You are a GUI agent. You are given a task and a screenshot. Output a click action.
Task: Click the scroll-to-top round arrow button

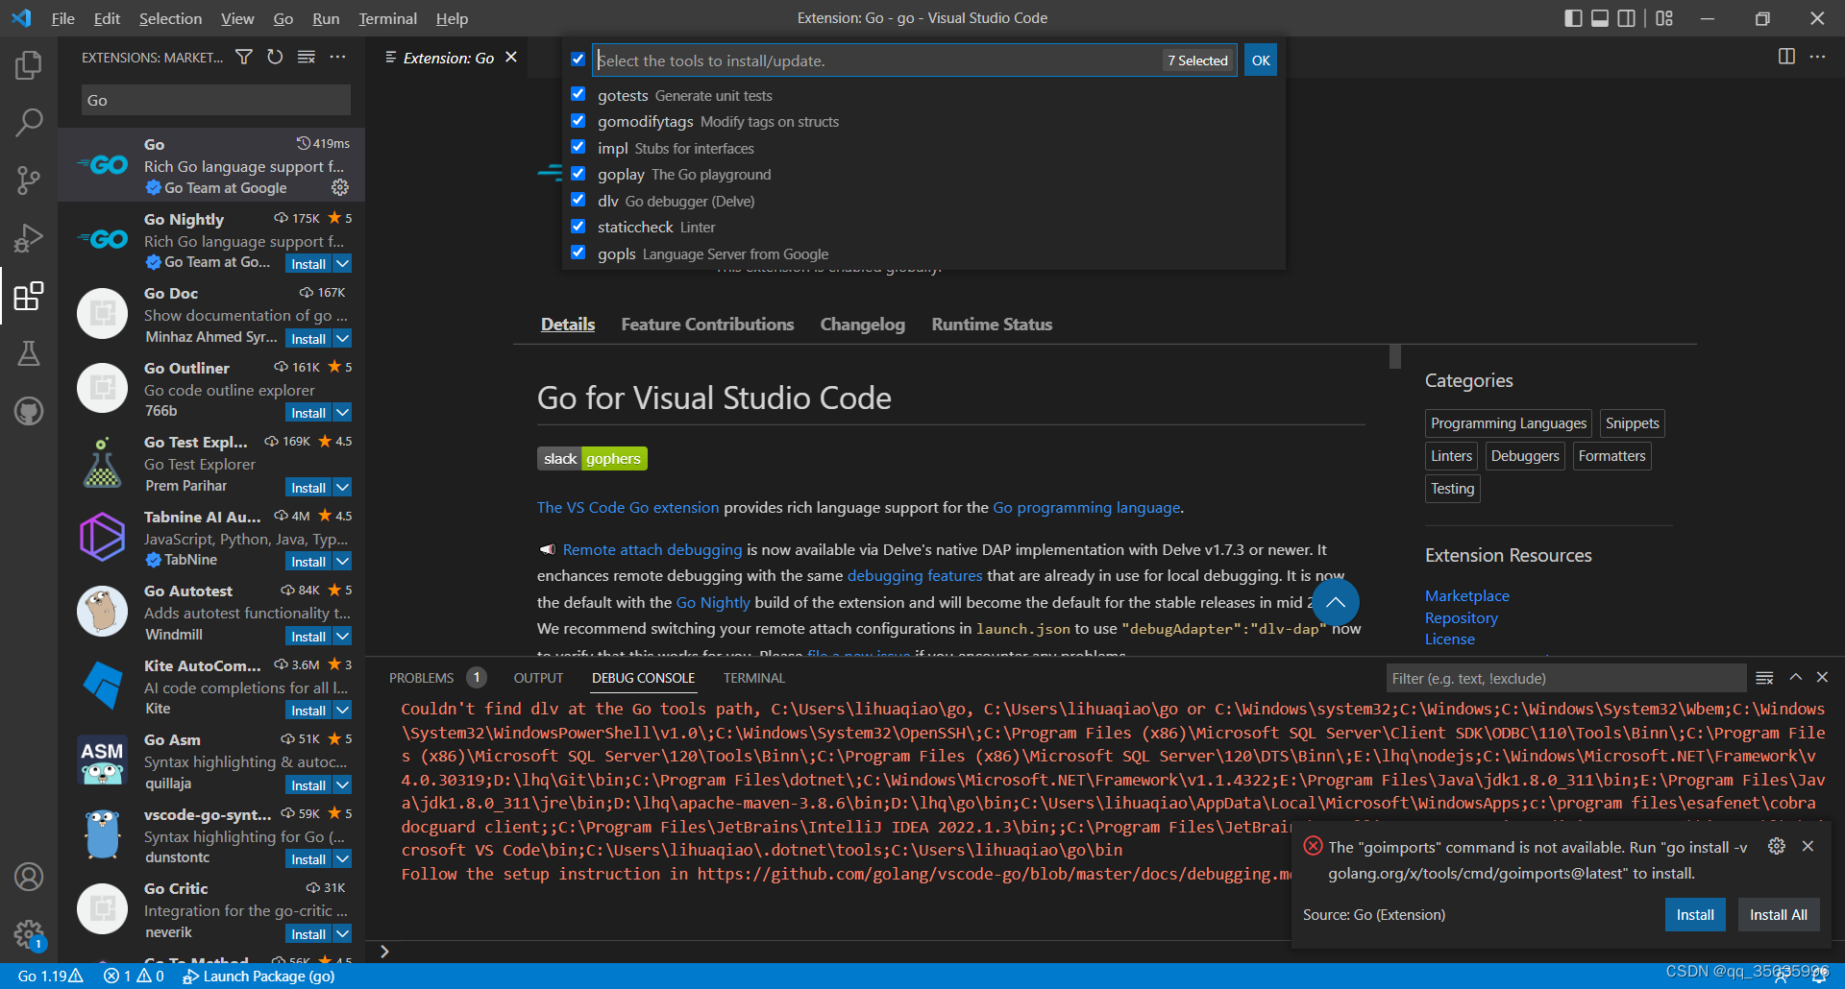tap(1335, 603)
